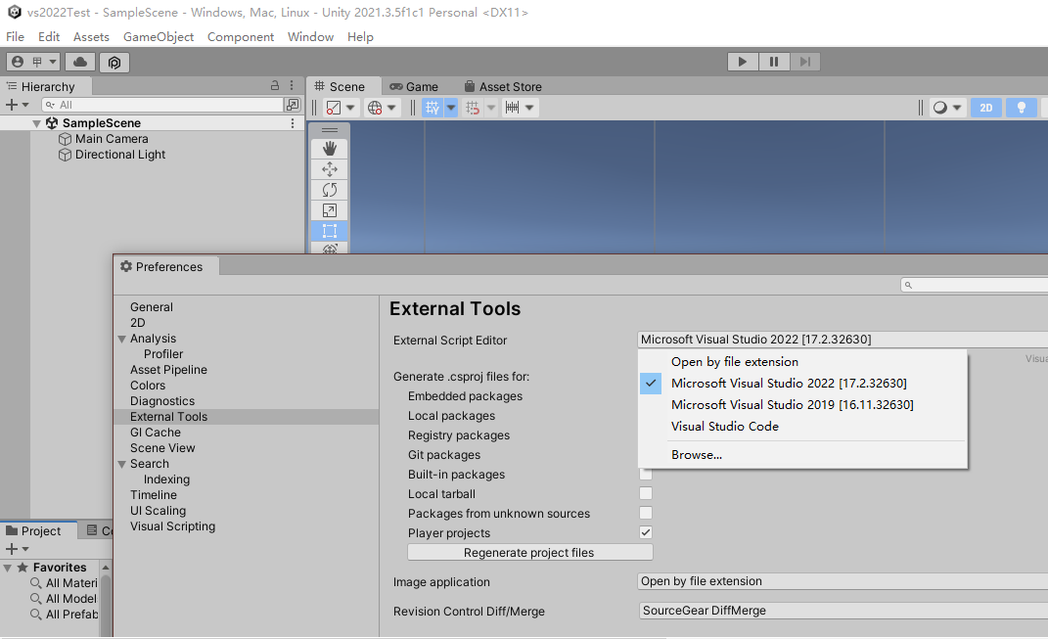The image size is (1048, 639).
Task: Toggle scene lighting with the bulb icon
Action: tap(1021, 107)
